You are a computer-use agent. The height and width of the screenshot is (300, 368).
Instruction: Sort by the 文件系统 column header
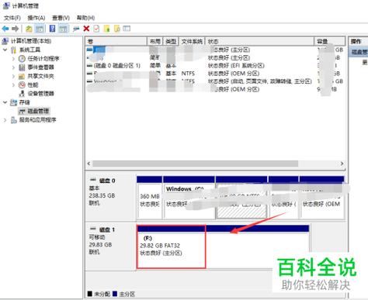pyautogui.click(x=192, y=41)
